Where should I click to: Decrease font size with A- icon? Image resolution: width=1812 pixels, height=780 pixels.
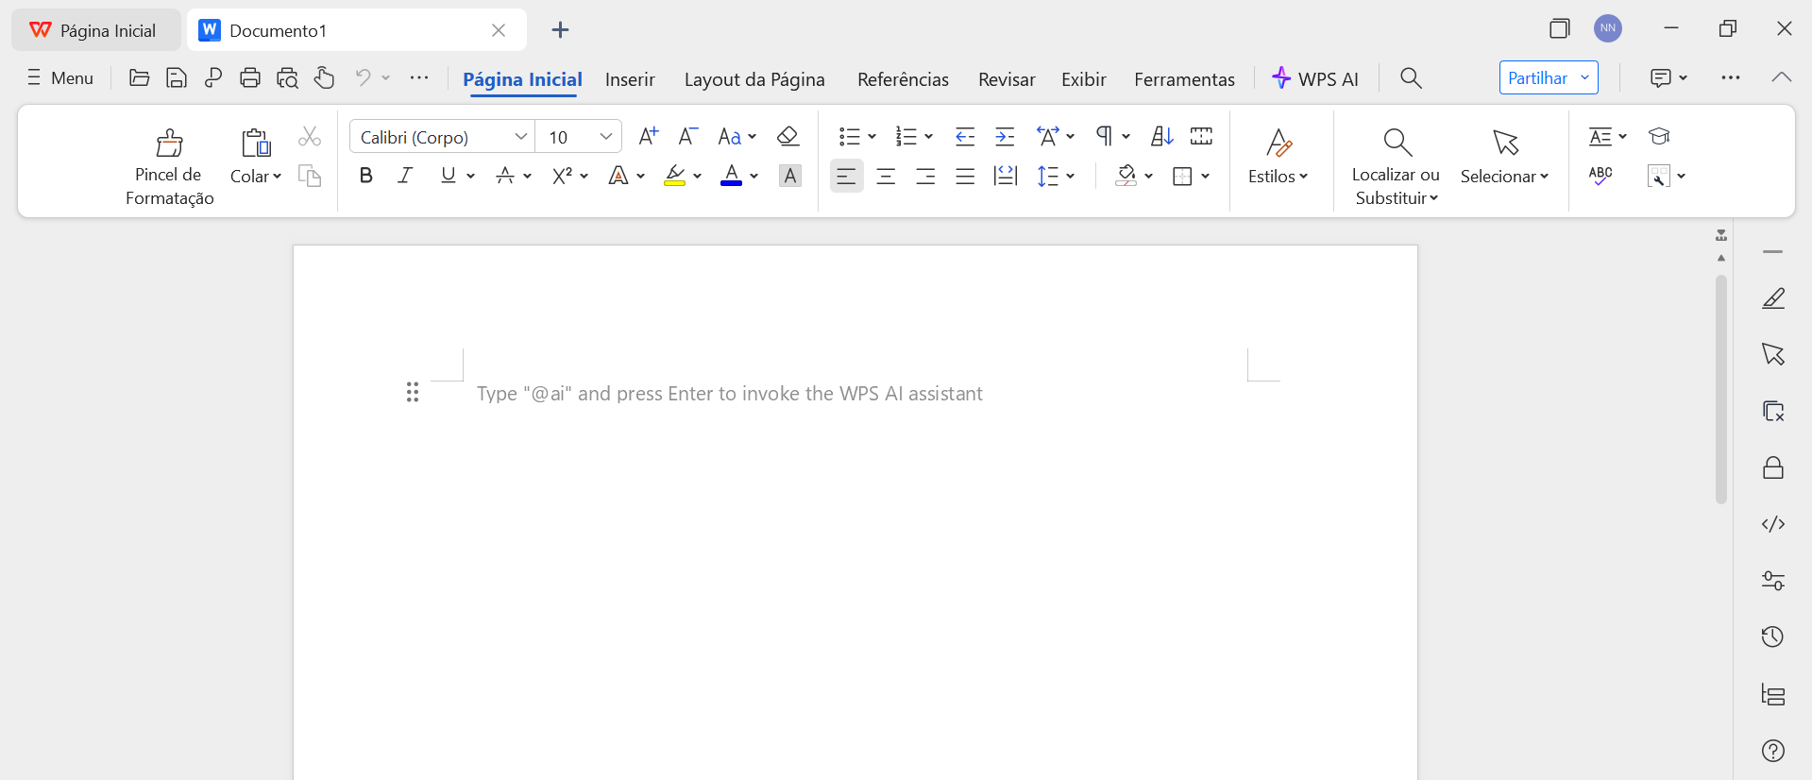click(688, 136)
